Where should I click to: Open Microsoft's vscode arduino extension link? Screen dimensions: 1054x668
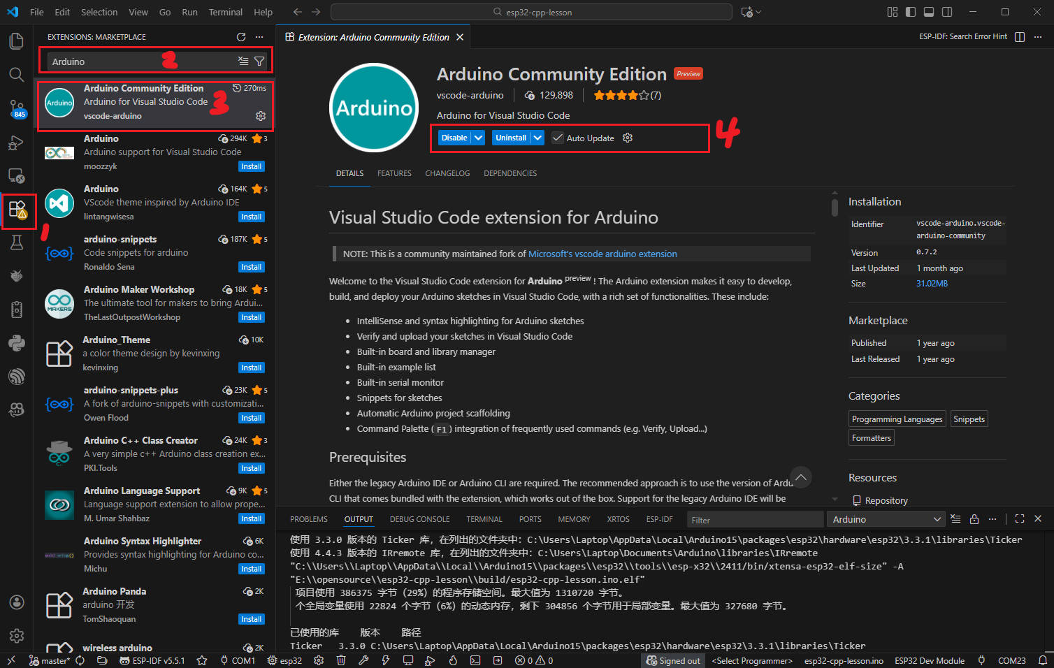click(x=602, y=254)
